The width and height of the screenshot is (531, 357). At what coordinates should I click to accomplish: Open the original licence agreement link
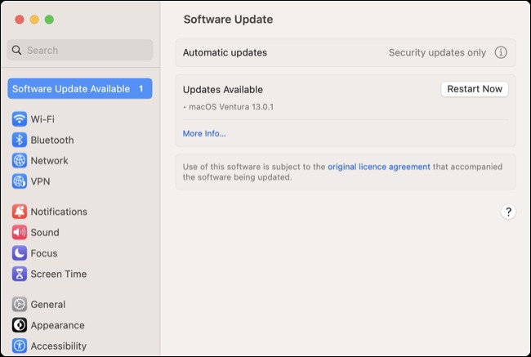coord(379,167)
